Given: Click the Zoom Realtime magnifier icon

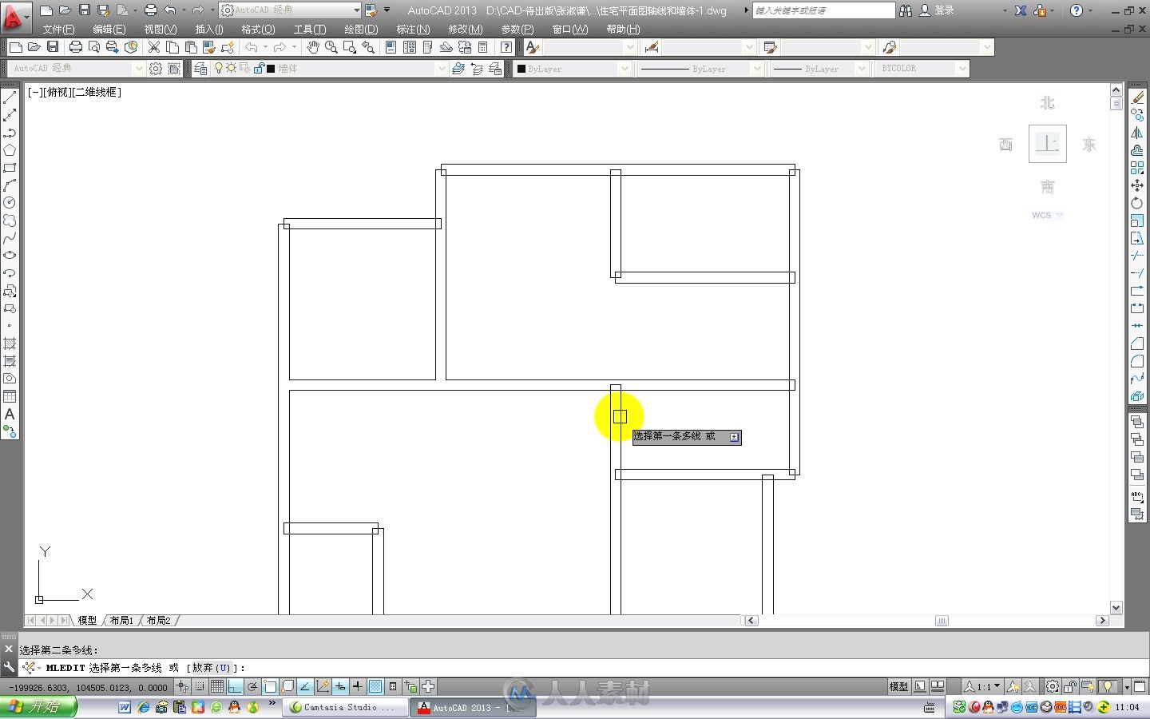Looking at the screenshot, I should coord(331,48).
